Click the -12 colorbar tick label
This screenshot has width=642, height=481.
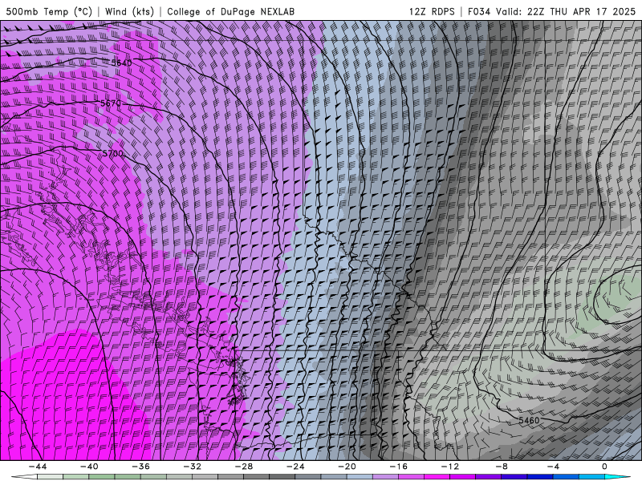[x=450, y=467]
